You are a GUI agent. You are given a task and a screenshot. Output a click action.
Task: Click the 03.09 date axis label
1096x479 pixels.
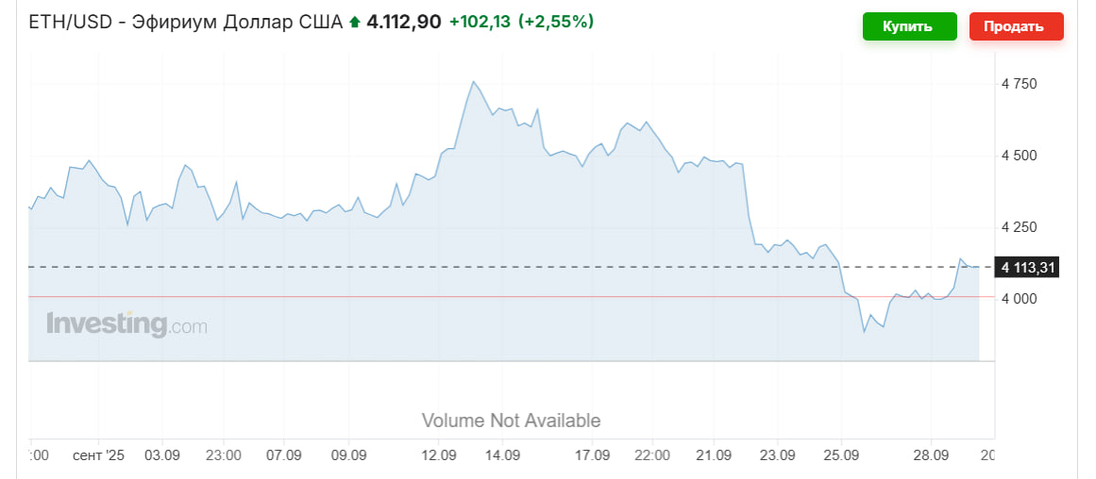point(162,454)
